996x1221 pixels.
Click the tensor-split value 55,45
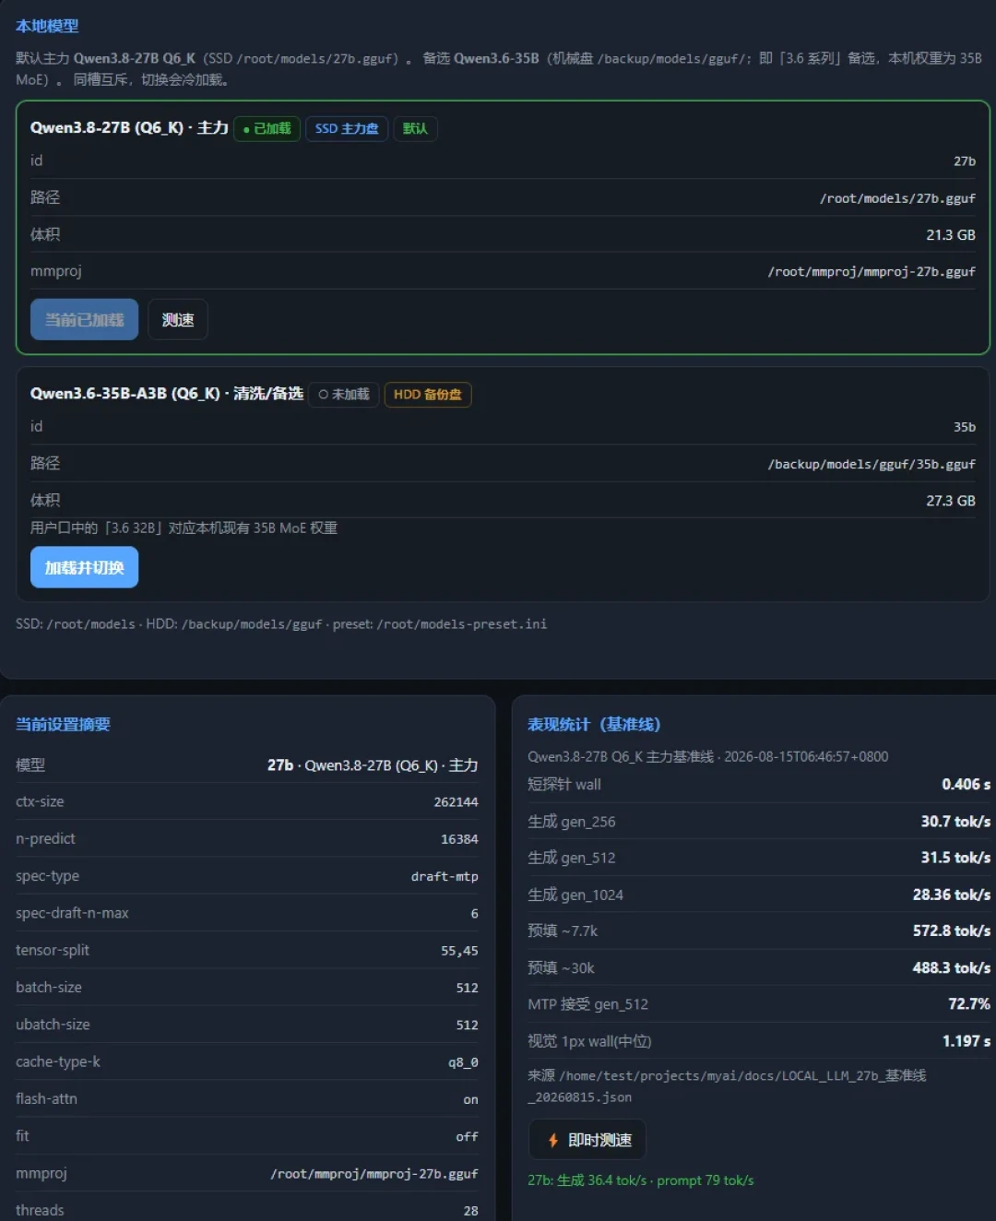(459, 951)
